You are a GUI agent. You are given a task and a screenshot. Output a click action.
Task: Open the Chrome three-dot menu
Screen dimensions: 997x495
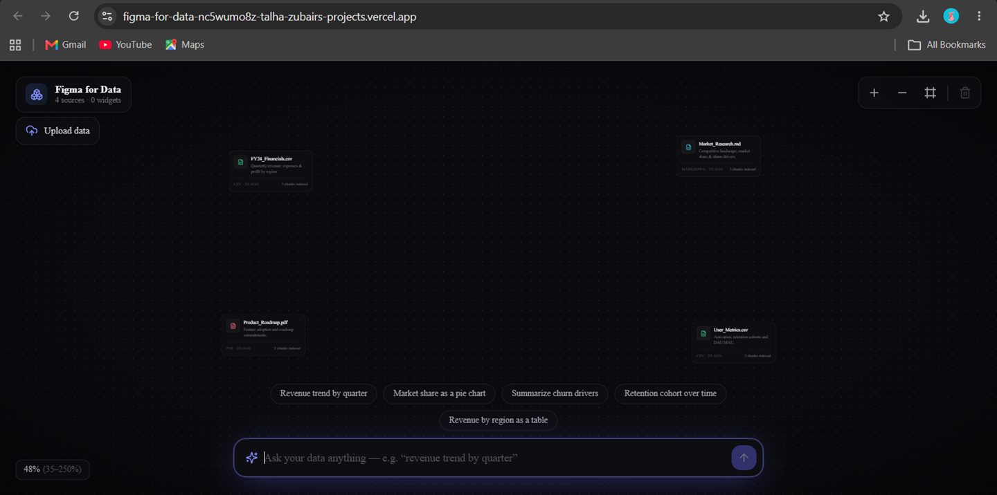(x=979, y=17)
